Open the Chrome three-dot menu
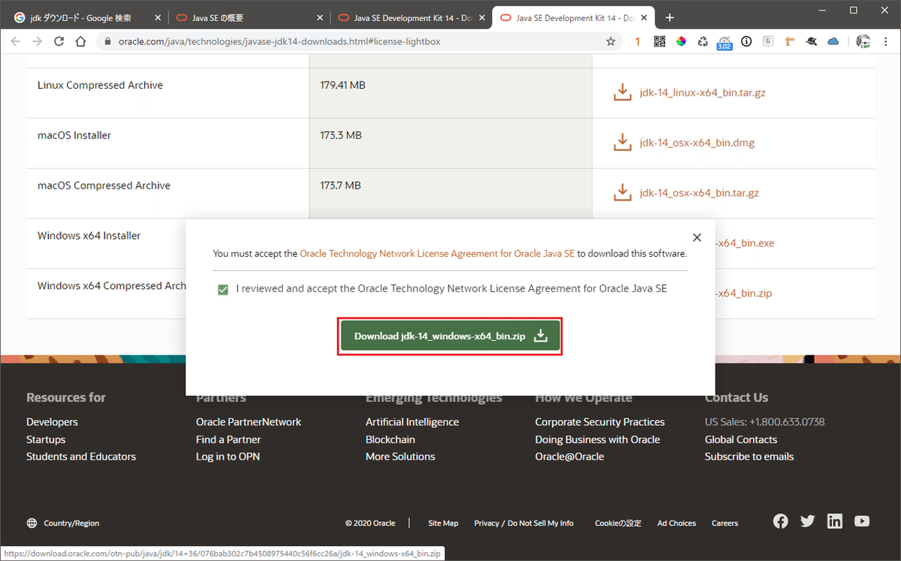The width and height of the screenshot is (901, 561). [885, 42]
